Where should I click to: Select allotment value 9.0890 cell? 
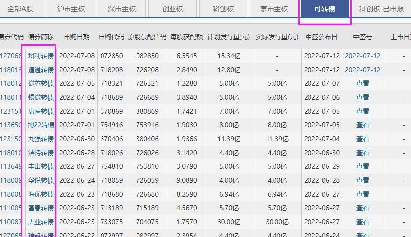coord(187,180)
